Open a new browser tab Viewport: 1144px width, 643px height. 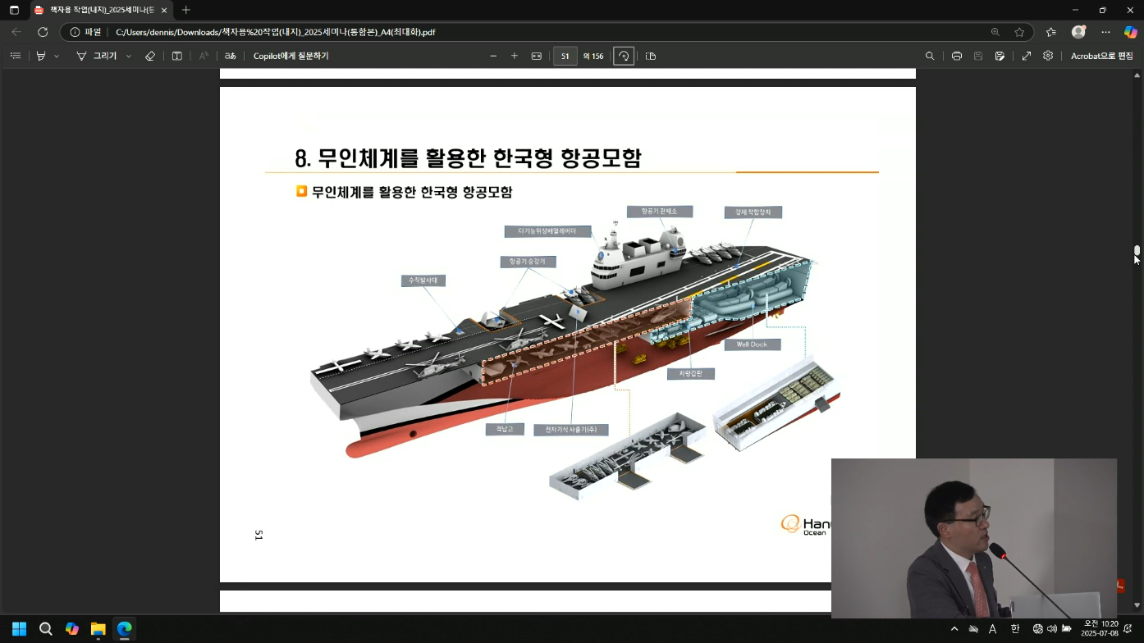coord(186,10)
